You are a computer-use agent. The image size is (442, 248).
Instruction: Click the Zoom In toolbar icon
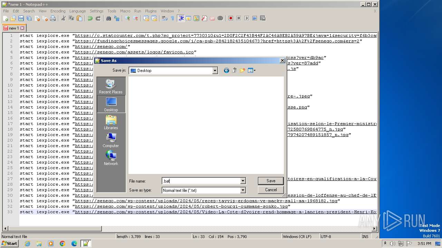[x=127, y=18]
